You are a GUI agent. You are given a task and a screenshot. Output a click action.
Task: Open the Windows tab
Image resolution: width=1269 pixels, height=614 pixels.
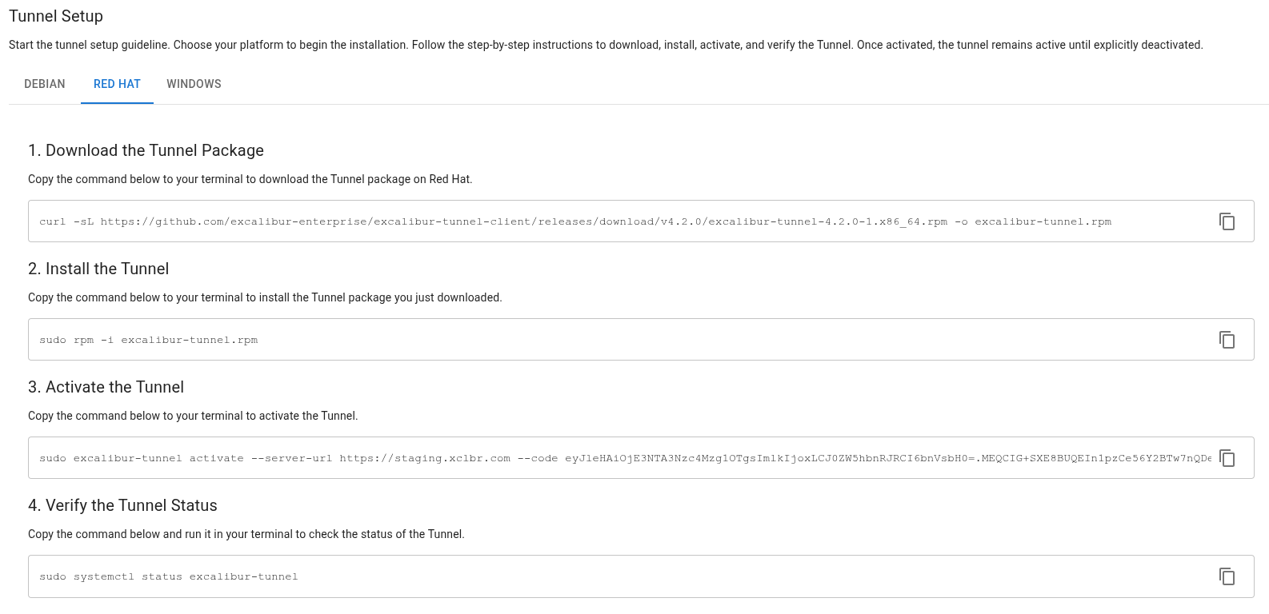[194, 84]
